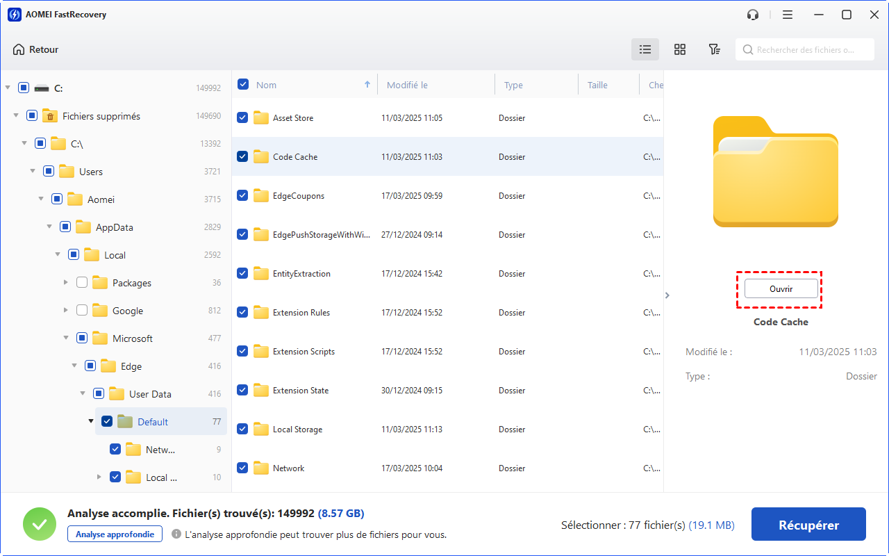Viewport: 889px width, 556px height.
Task: Click the Retour home icon
Action: [x=19, y=49]
